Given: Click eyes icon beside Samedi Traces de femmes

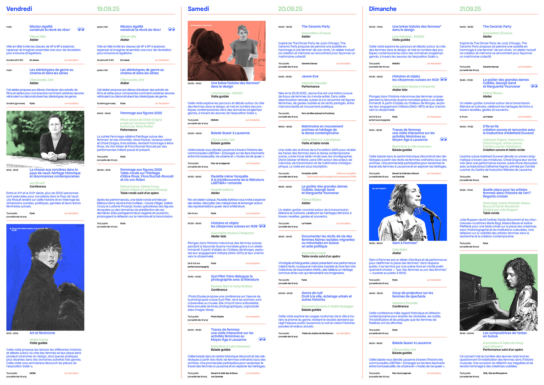Looking at the screenshot, I should 262,339.
